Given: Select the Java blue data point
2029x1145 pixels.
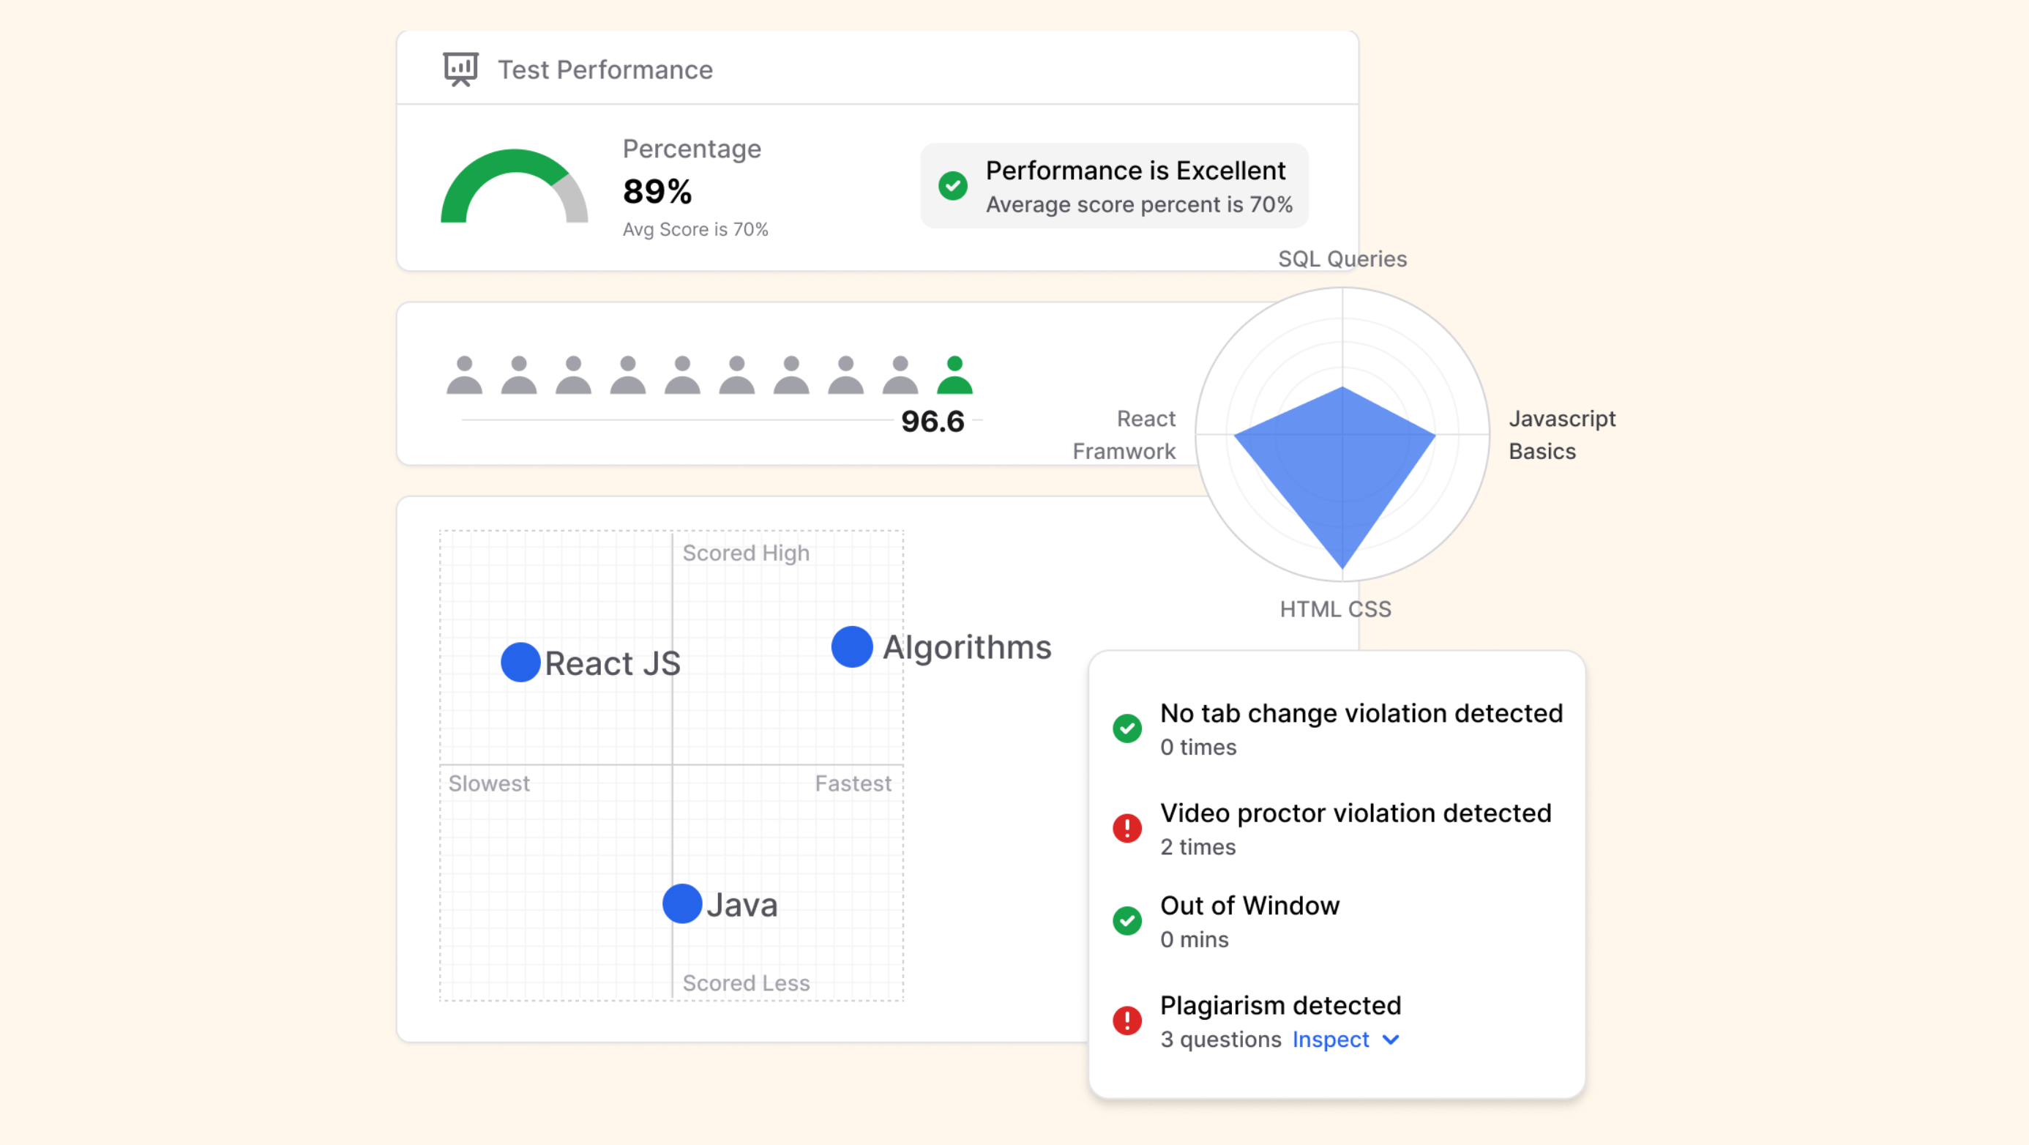Looking at the screenshot, I should coord(682,904).
